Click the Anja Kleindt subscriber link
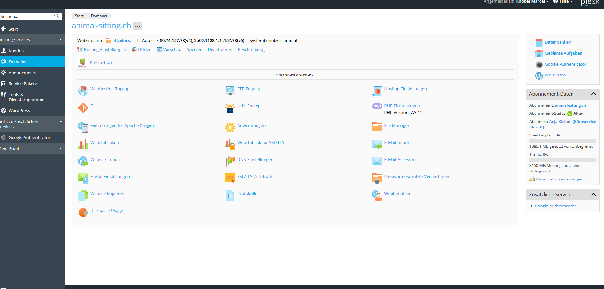The width and height of the screenshot is (604, 289). click(563, 124)
